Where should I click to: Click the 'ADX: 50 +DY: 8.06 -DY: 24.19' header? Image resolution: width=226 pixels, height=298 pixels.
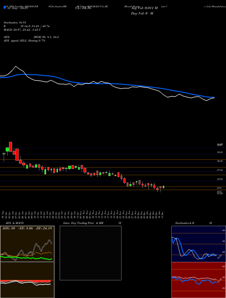[x=27, y=228]
